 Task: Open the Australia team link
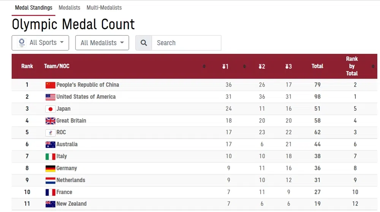[67, 144]
